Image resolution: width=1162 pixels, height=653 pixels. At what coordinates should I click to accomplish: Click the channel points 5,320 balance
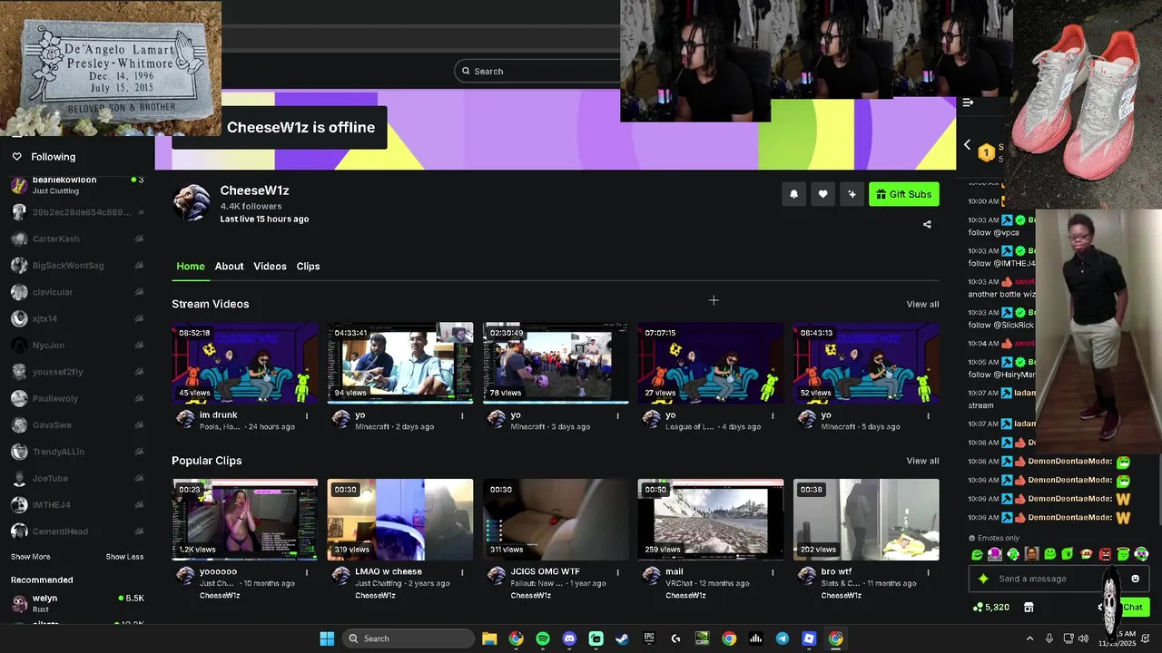click(991, 607)
